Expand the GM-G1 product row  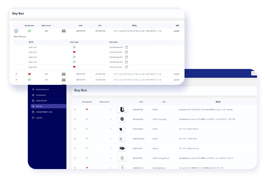[x=75, y=139]
